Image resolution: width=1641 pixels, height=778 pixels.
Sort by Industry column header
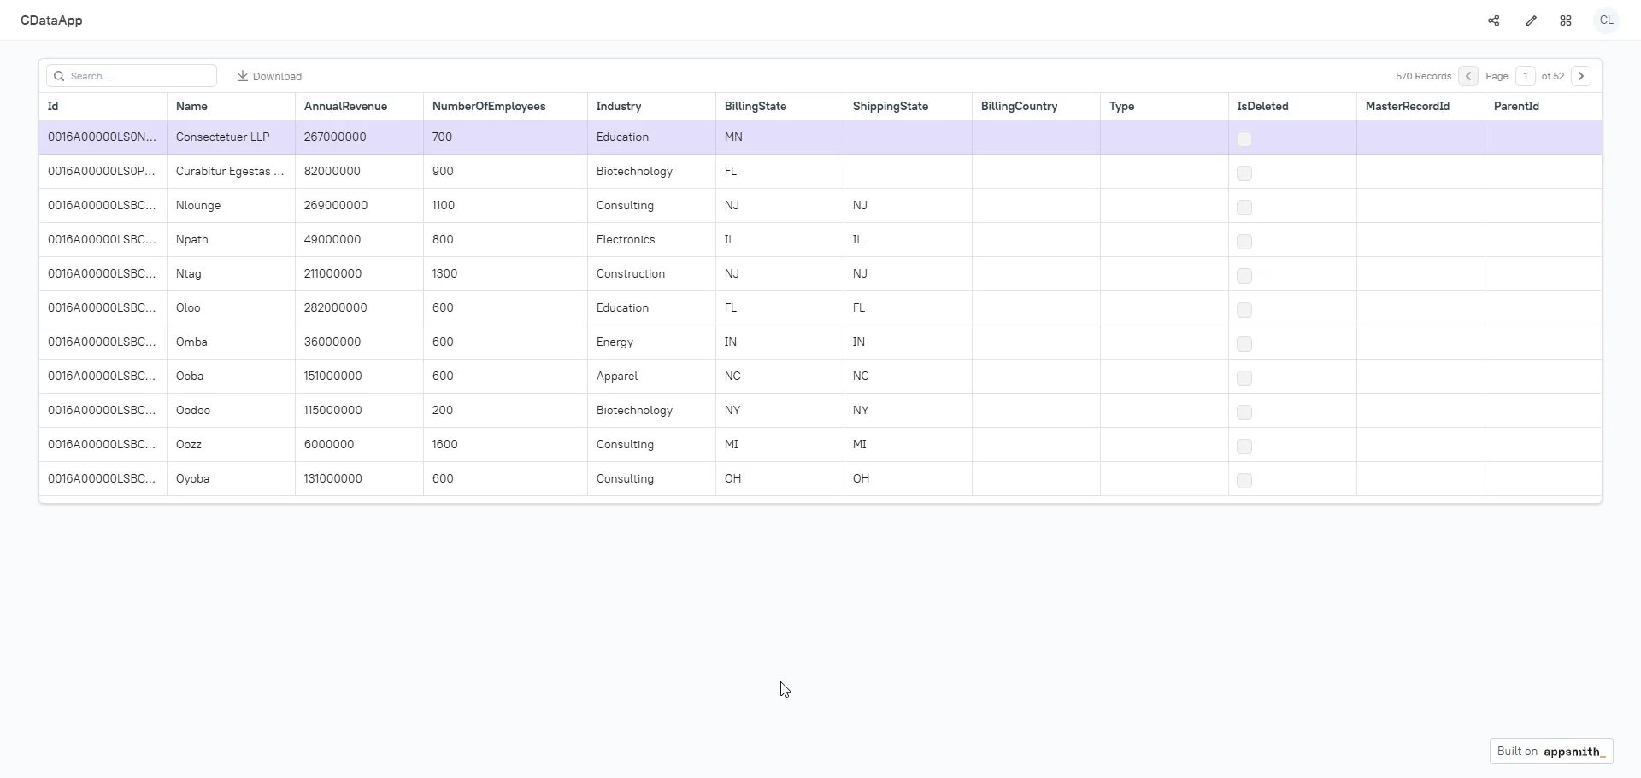[618, 107]
